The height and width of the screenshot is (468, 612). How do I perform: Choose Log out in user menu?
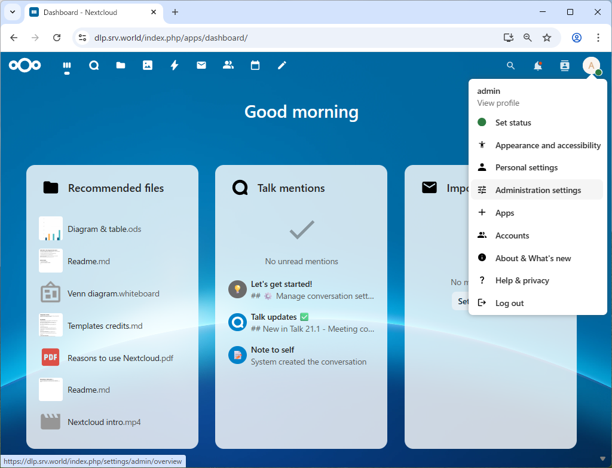click(x=509, y=303)
